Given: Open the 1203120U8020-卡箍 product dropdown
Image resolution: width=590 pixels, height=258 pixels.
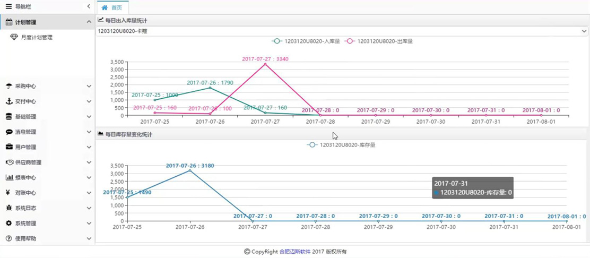Looking at the screenshot, I should [x=342, y=31].
